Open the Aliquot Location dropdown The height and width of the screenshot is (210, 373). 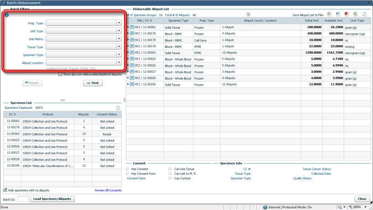[x=119, y=62]
